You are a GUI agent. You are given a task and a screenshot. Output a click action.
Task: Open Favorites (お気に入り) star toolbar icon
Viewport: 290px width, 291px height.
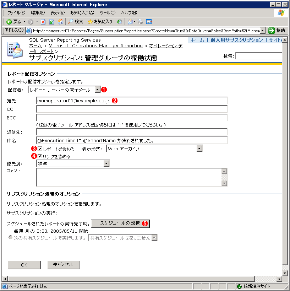pos(90,22)
